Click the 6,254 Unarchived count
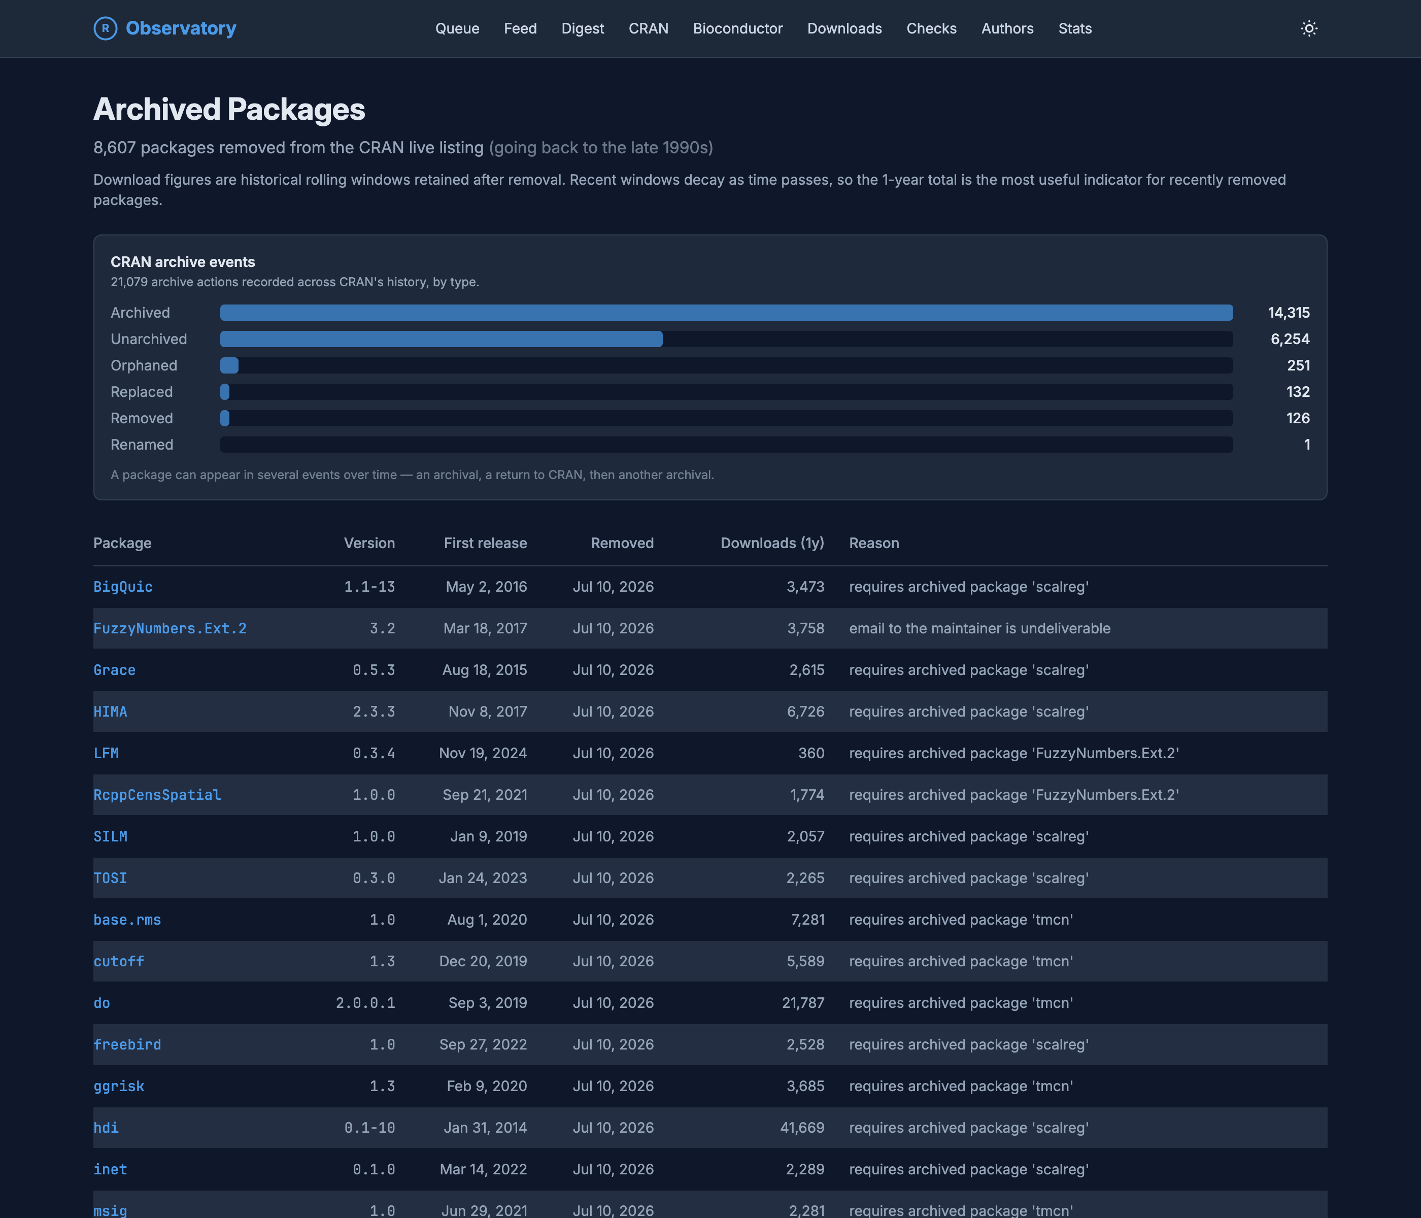Image resolution: width=1421 pixels, height=1218 pixels. [x=1290, y=339]
